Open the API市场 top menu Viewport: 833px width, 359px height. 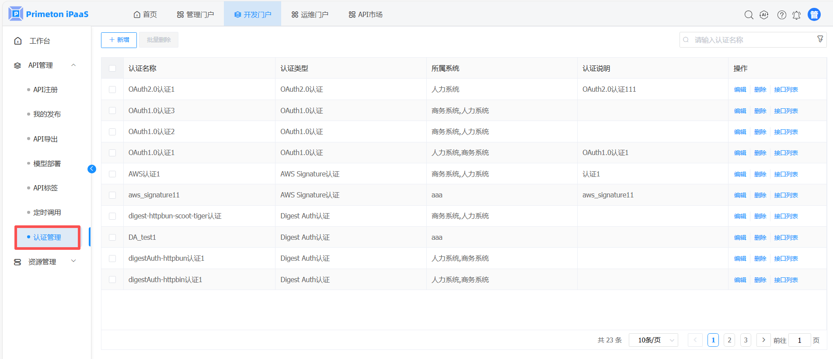click(365, 14)
